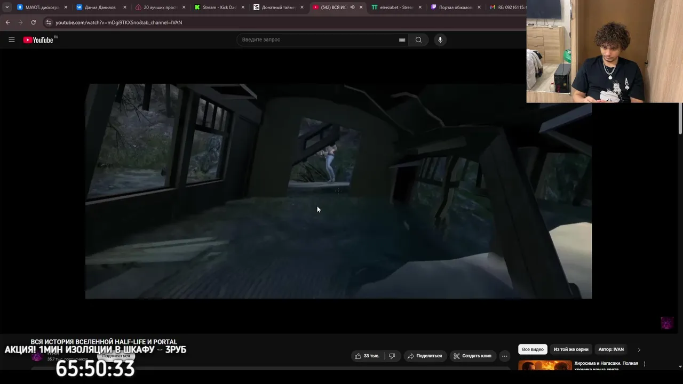Close the 'Портал обжалов' tab
The width and height of the screenshot is (683, 384).
pyautogui.click(x=479, y=7)
